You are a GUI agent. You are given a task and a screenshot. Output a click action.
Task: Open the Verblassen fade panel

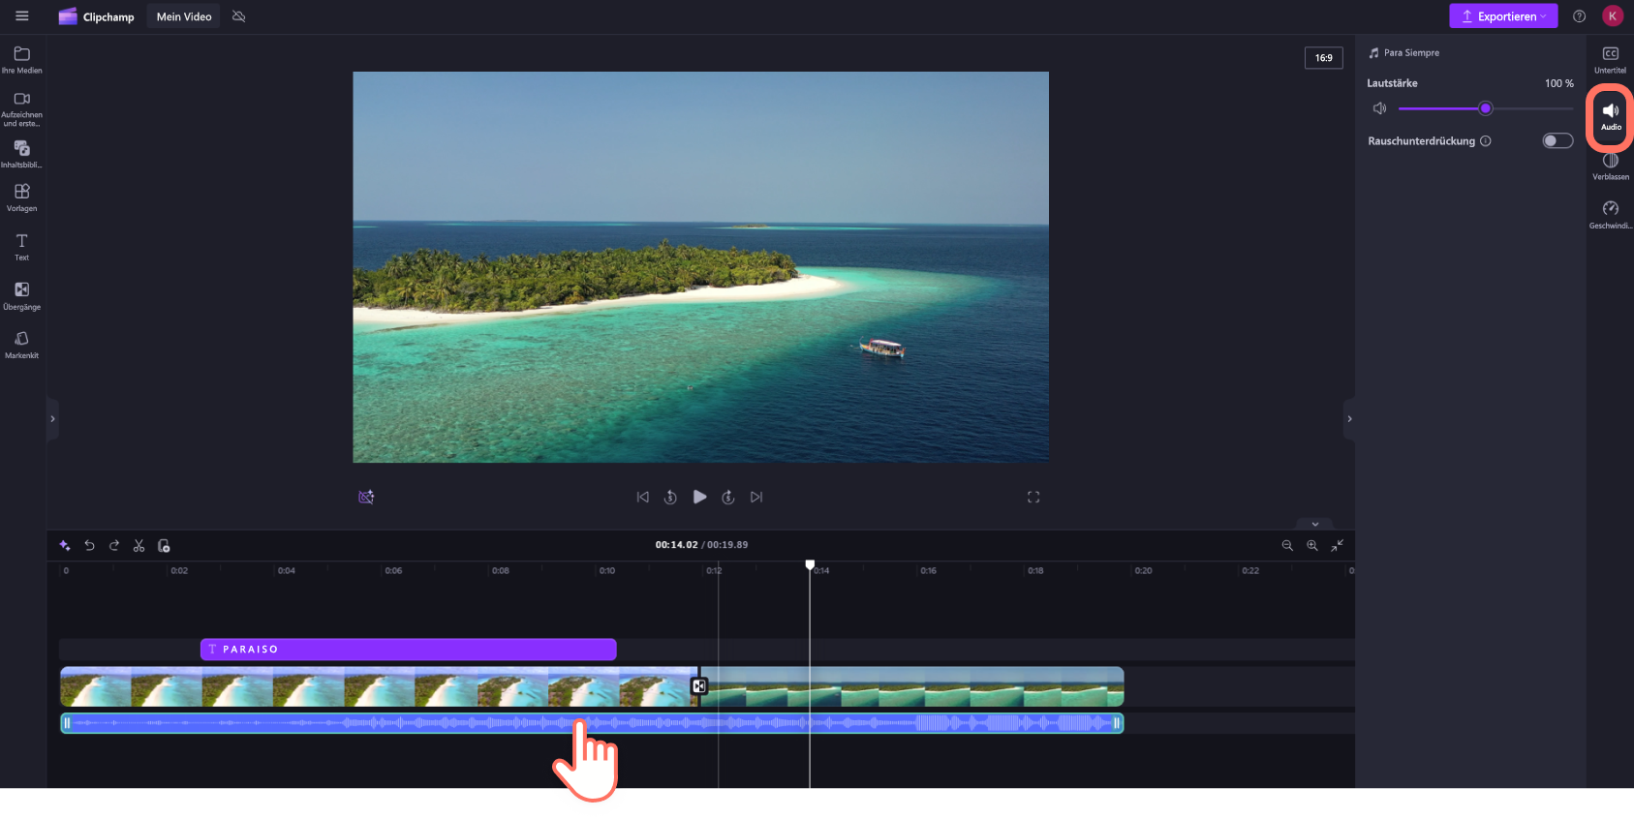coord(1611,167)
